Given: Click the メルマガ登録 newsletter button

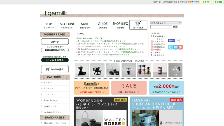Looking at the screenshot, I should [x=55, y=60].
